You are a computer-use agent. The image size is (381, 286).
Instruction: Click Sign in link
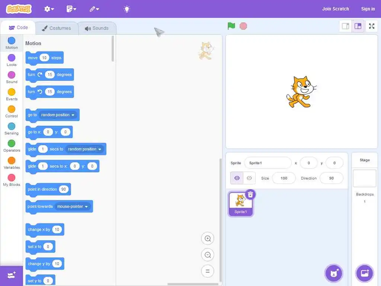(368, 9)
